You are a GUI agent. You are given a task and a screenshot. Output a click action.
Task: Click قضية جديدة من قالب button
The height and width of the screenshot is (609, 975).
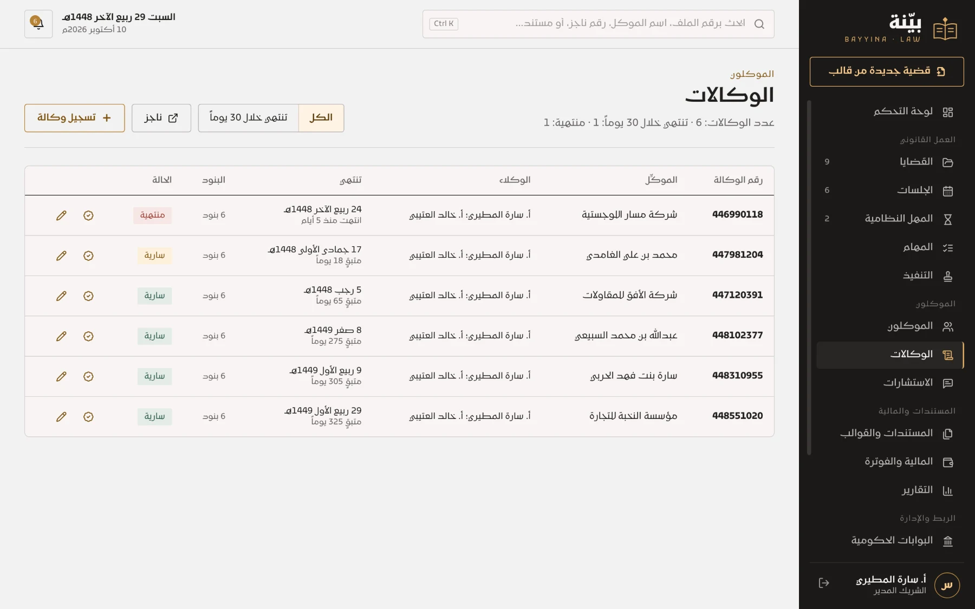tap(887, 71)
